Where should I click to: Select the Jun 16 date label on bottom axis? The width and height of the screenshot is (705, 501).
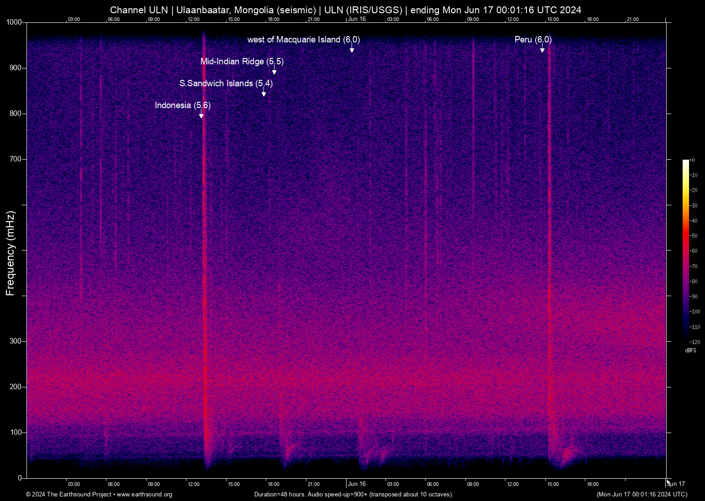point(358,484)
